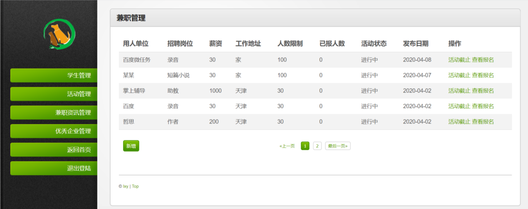Open 优秀企业管理 menu item
Image resolution: width=528 pixels, height=209 pixels.
point(54,131)
